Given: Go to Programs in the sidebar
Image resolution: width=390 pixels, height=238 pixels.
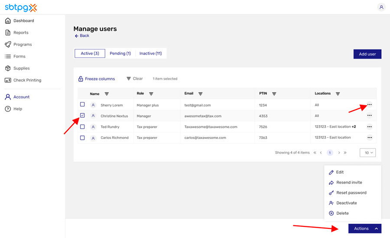Looking at the screenshot, I should tap(18, 45).
